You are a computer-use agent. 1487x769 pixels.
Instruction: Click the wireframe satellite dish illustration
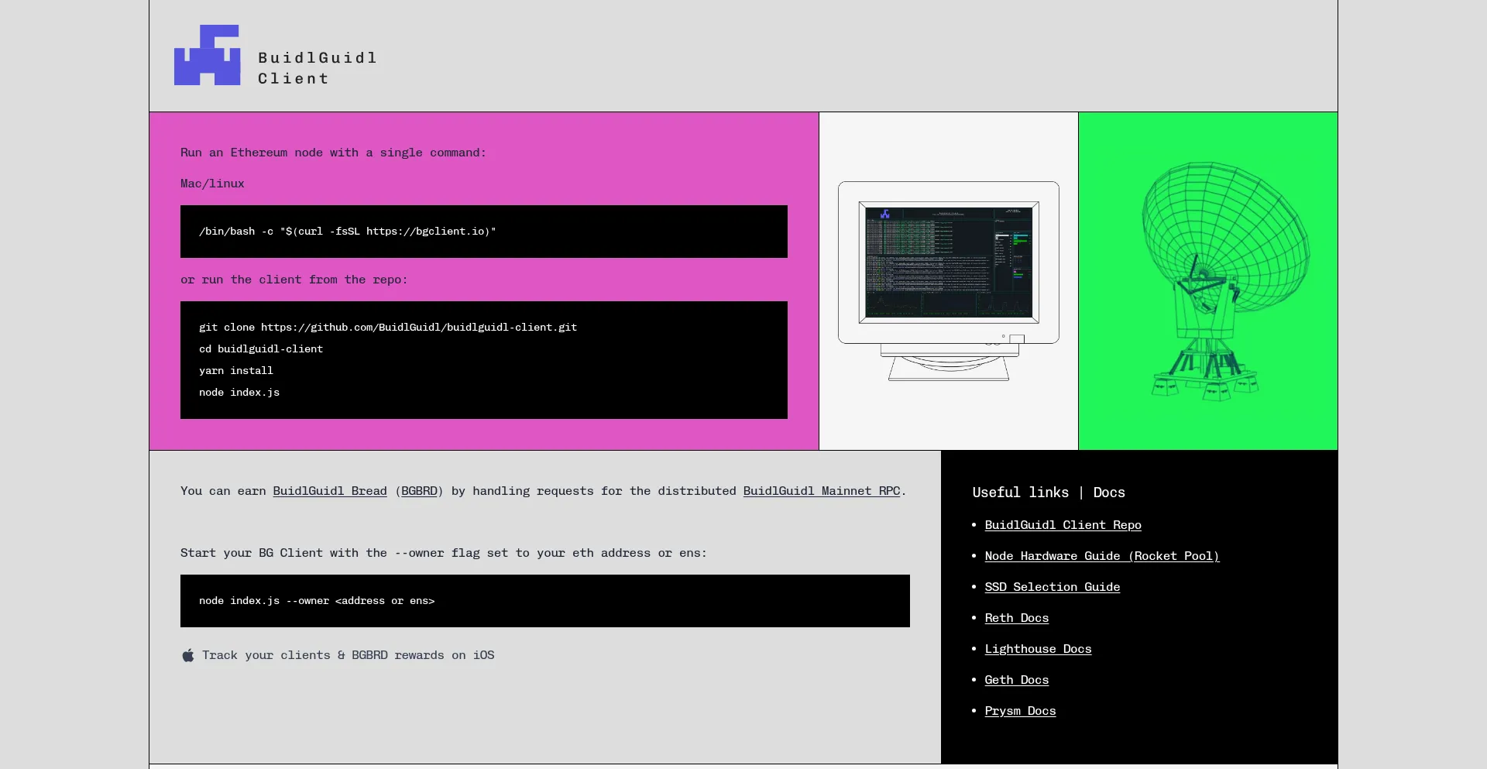tap(1224, 280)
